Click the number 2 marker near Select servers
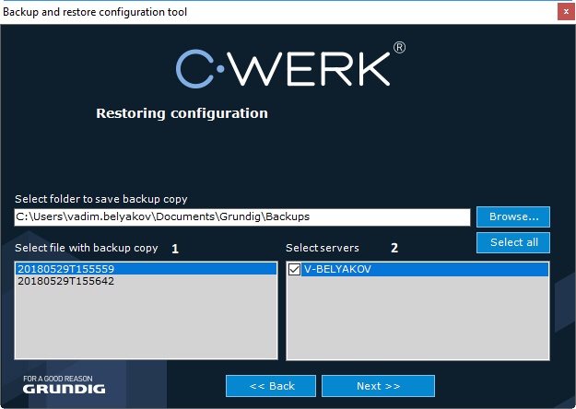 [394, 248]
